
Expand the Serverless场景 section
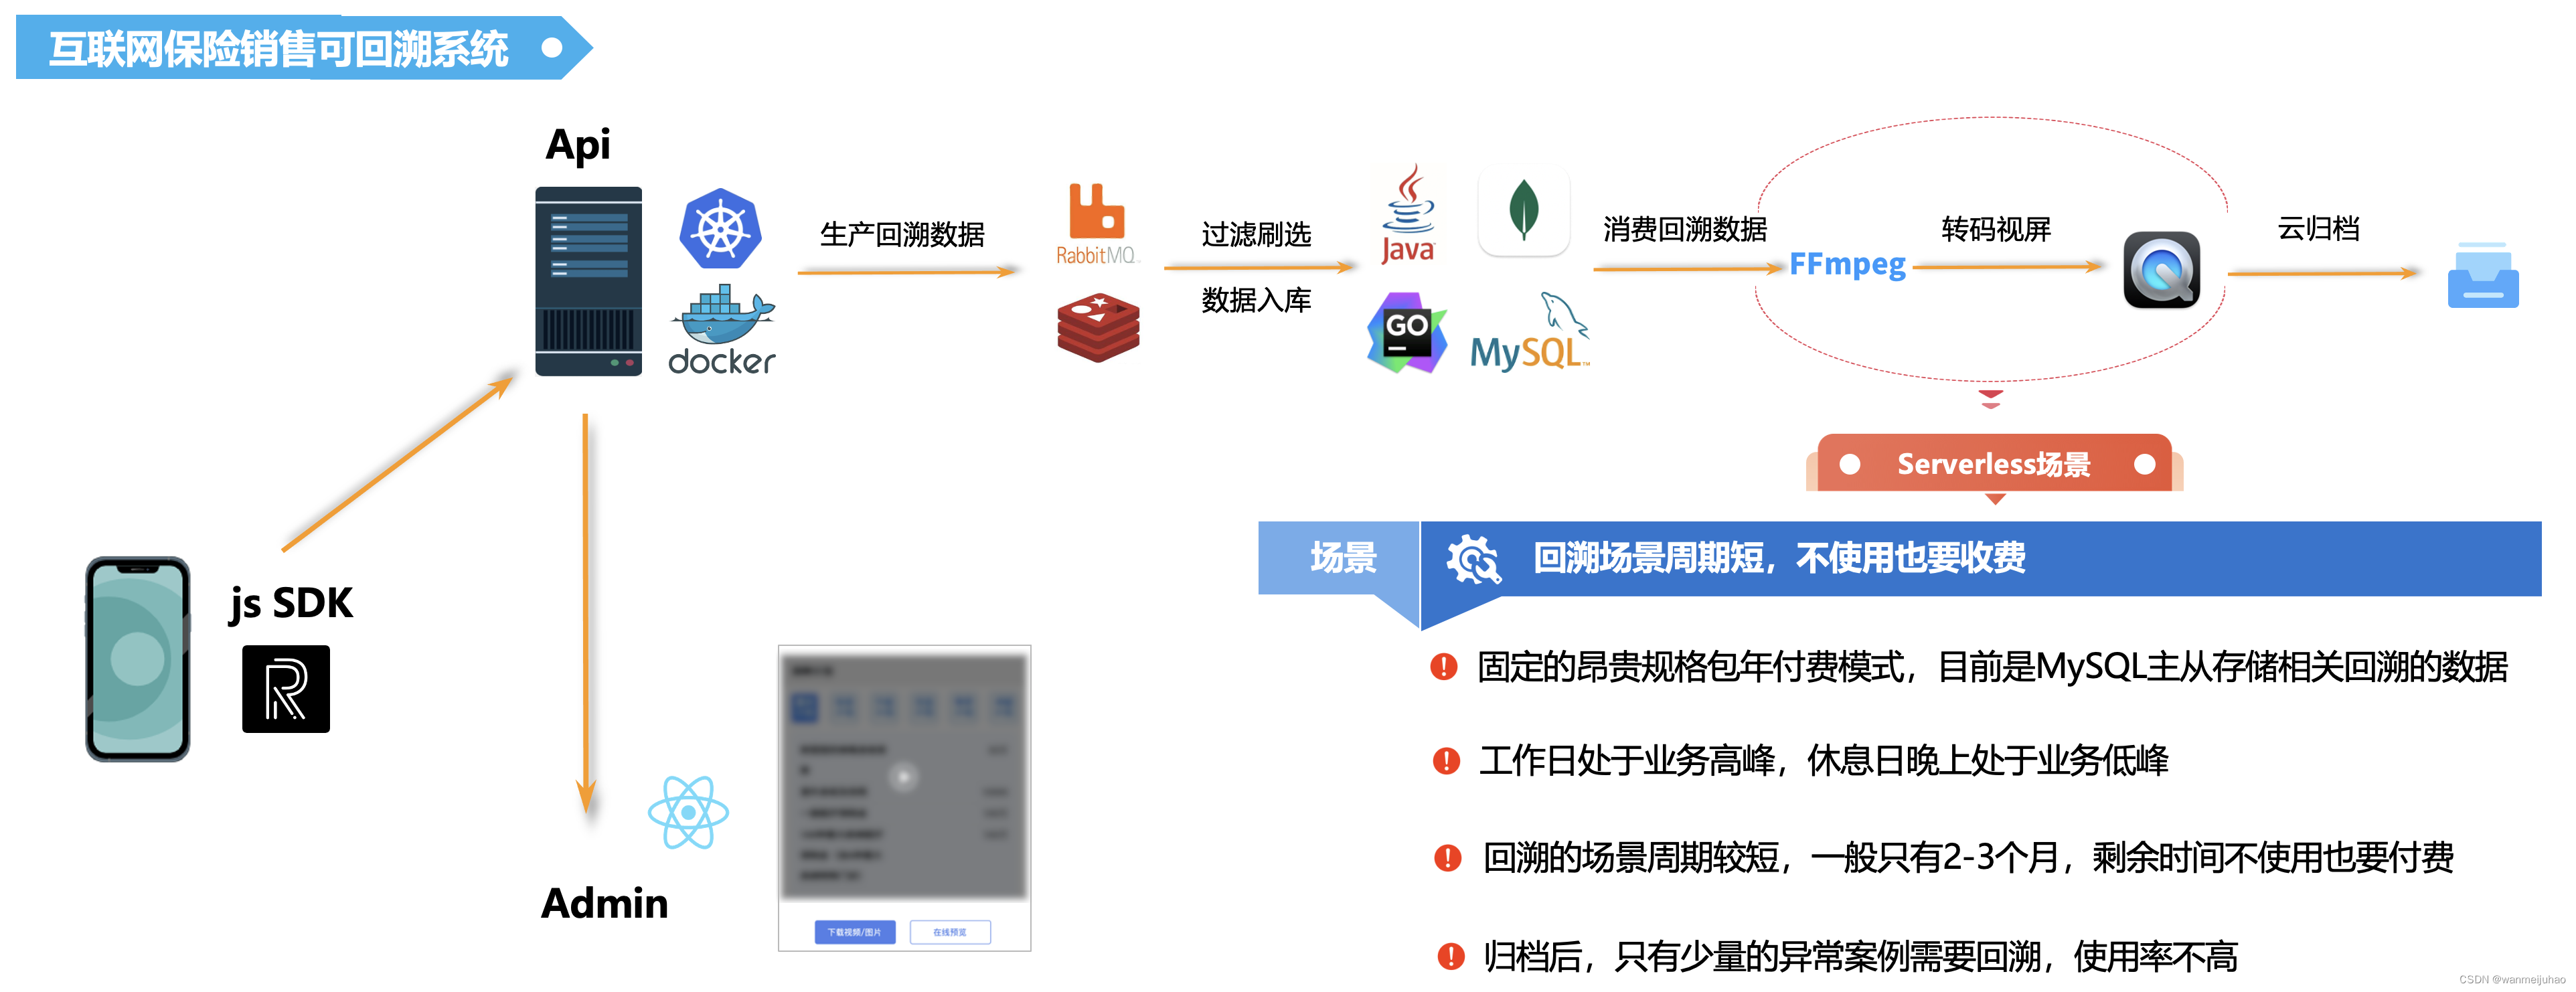pos(1971,468)
